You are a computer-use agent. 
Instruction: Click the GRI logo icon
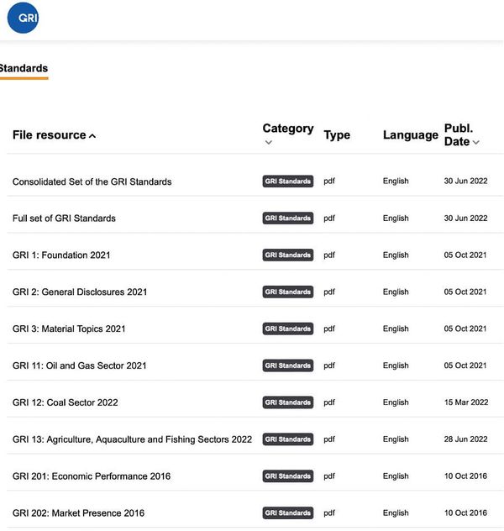(x=23, y=18)
